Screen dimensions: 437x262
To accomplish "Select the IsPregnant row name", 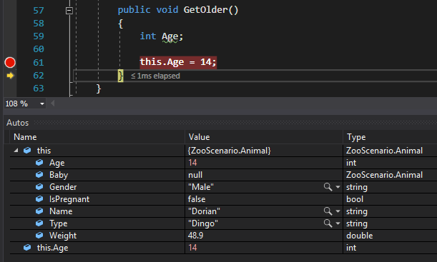I will click(x=69, y=199).
